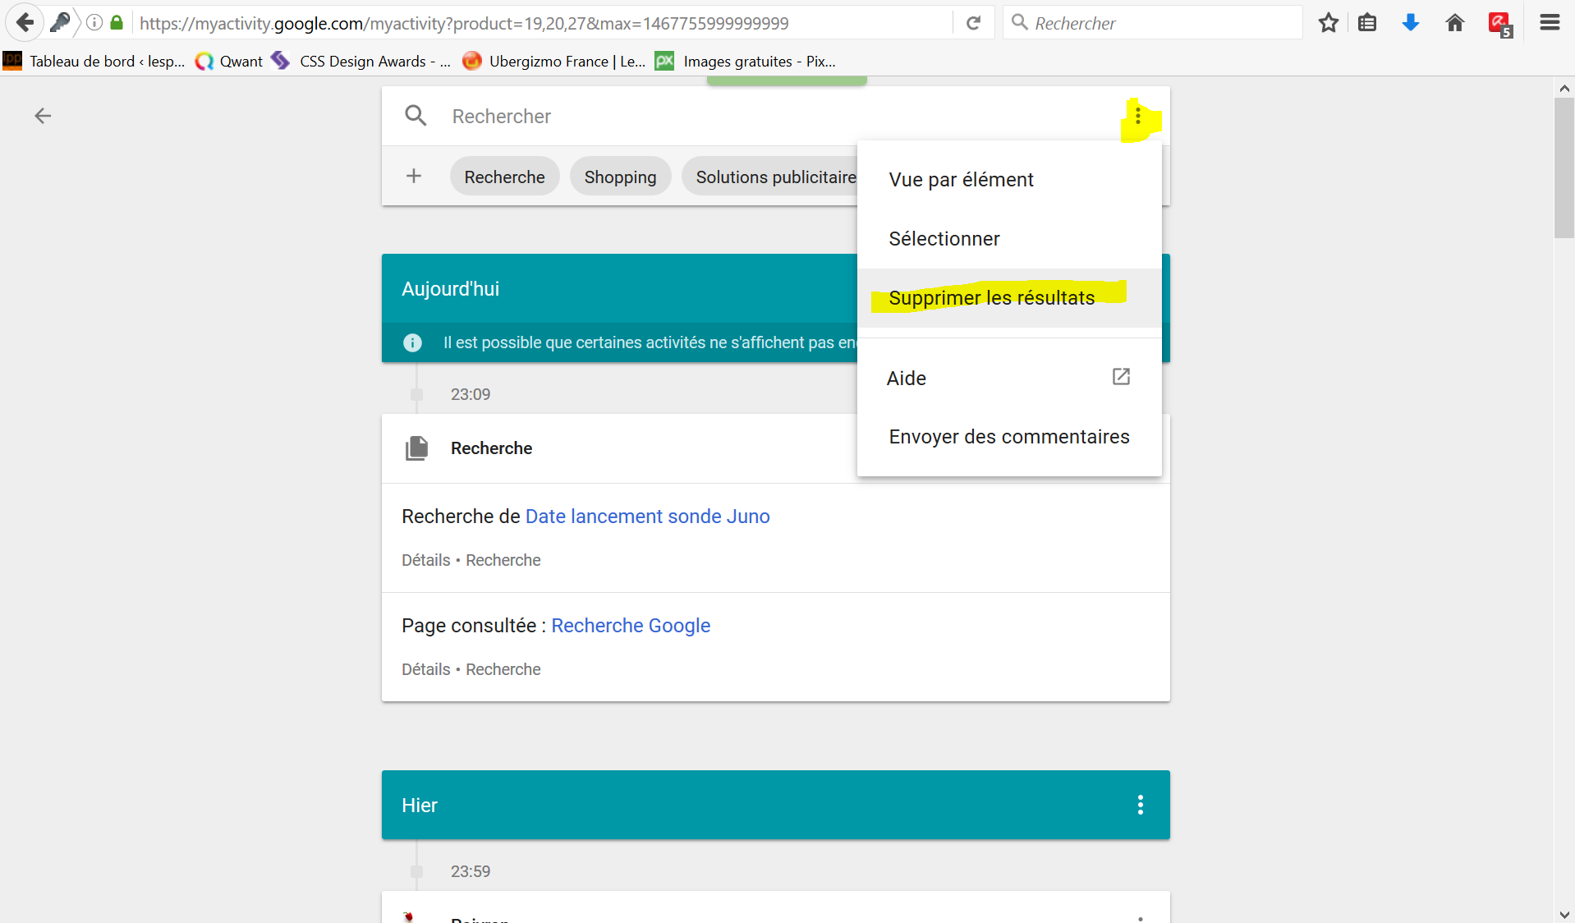Choose Supprimer les résultats from the menu
1575x923 pixels.
[991, 298]
